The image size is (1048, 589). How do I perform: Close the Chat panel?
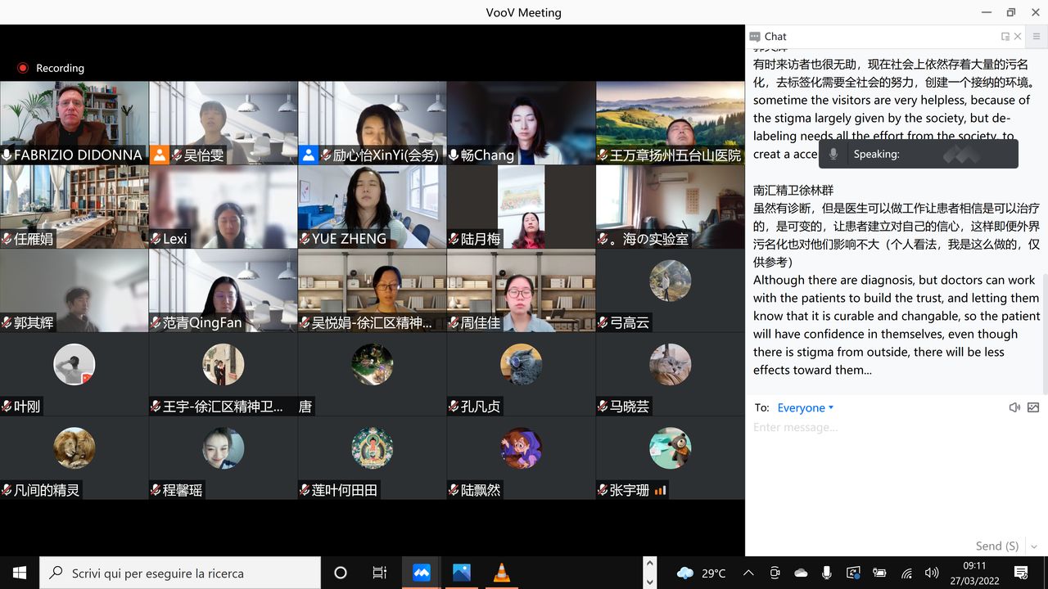pos(1018,36)
